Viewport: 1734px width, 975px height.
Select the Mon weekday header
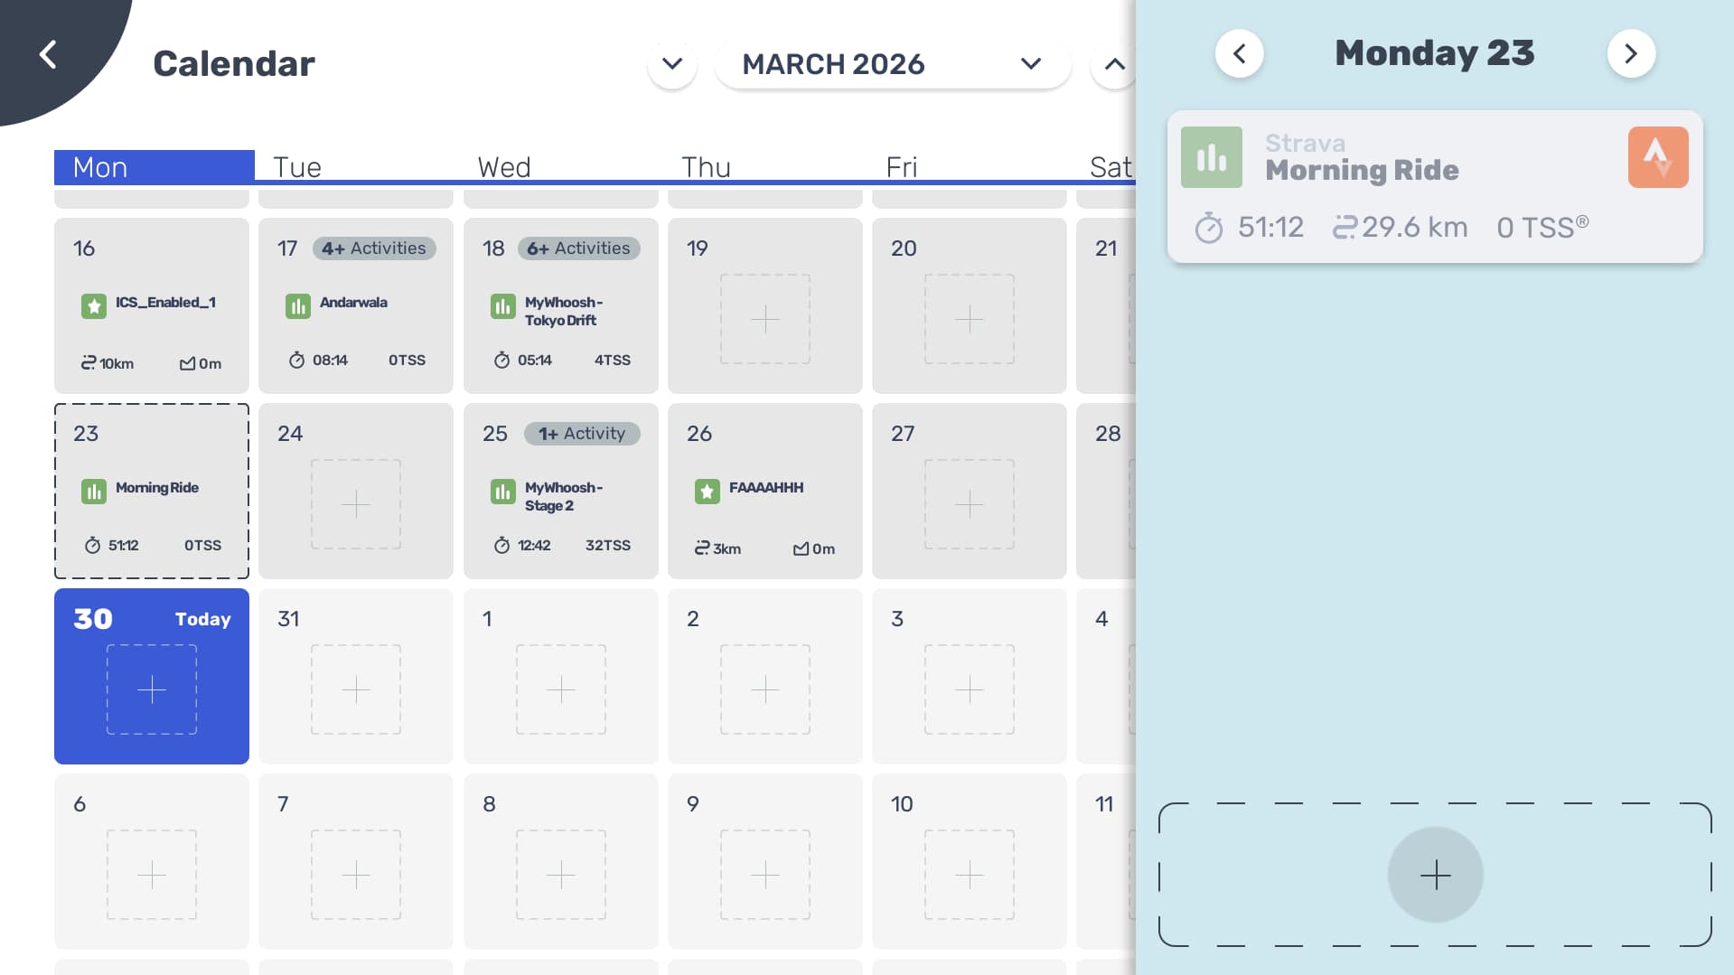click(100, 166)
